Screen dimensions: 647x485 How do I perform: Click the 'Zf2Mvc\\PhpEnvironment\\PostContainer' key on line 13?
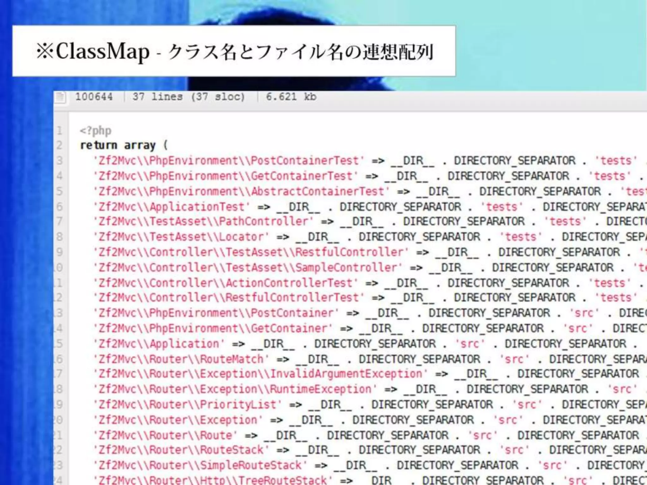click(x=216, y=313)
